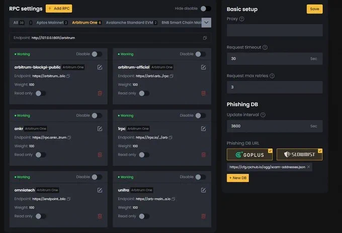Copy unifra endpoint URL

pos(174,199)
